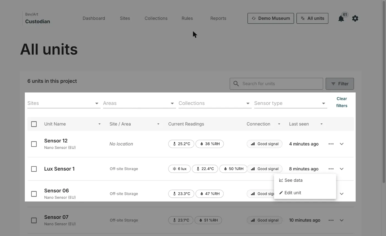386x236 pixels.
Task: Open the Sensor type dropdown
Action: coord(291,103)
